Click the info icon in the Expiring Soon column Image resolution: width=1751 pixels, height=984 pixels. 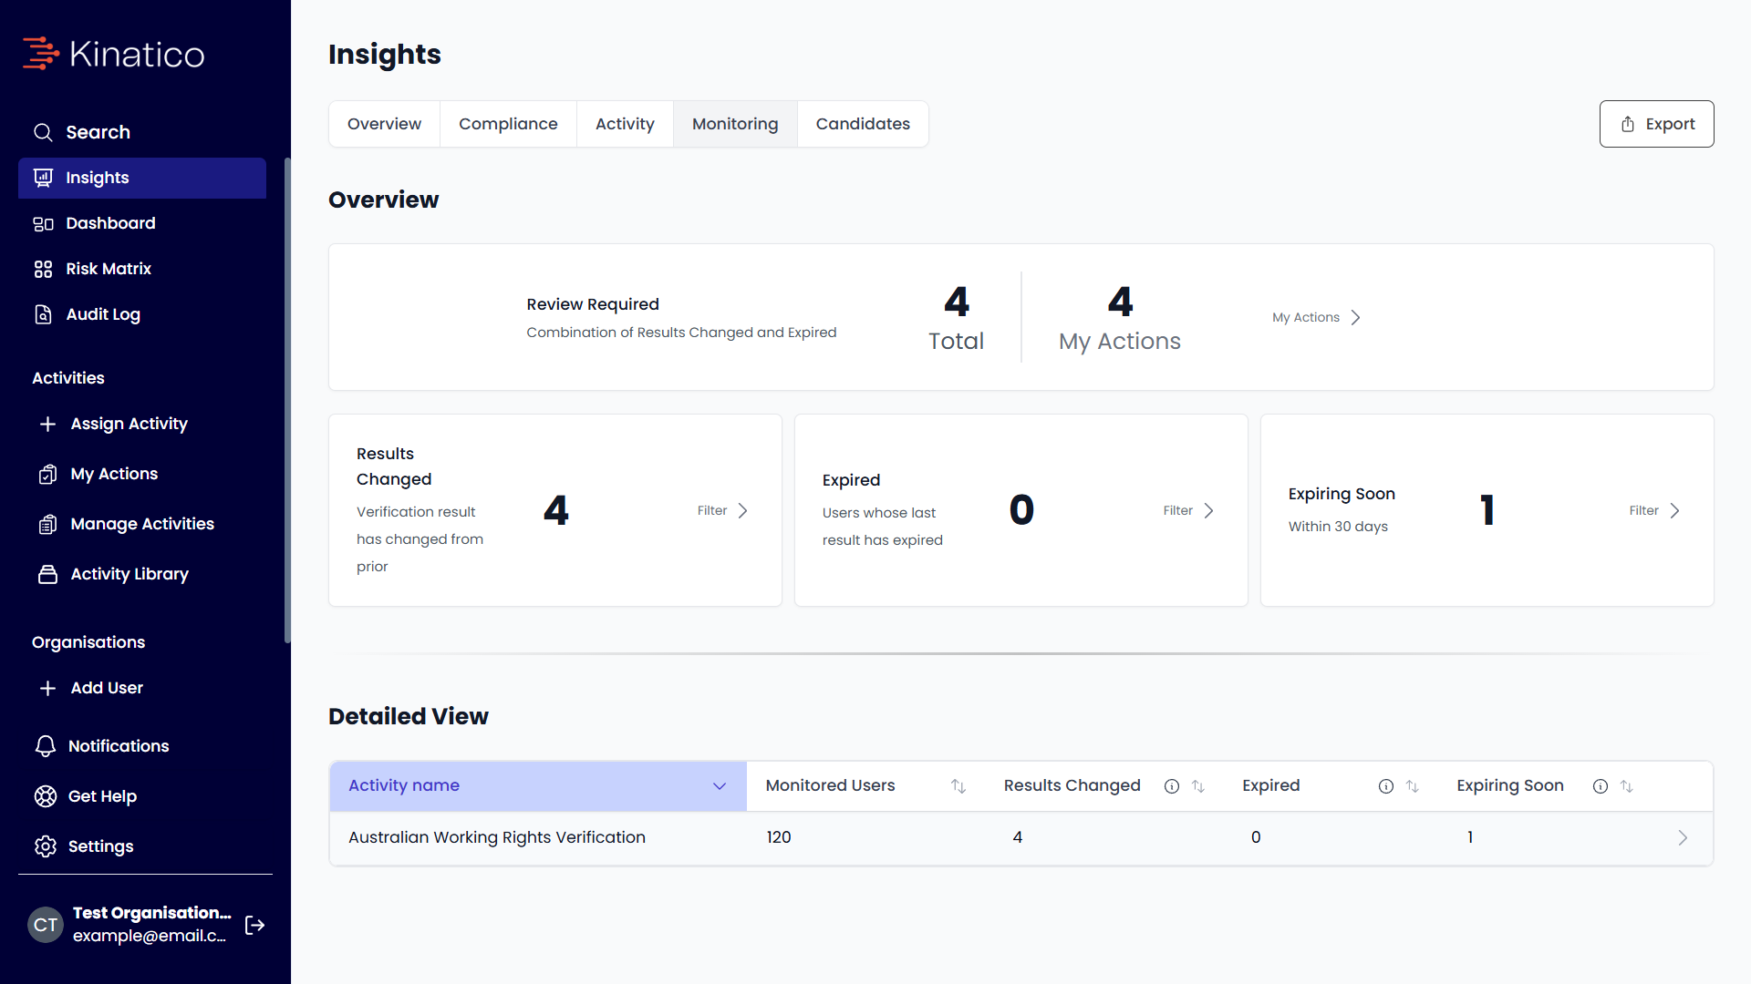tap(1601, 786)
